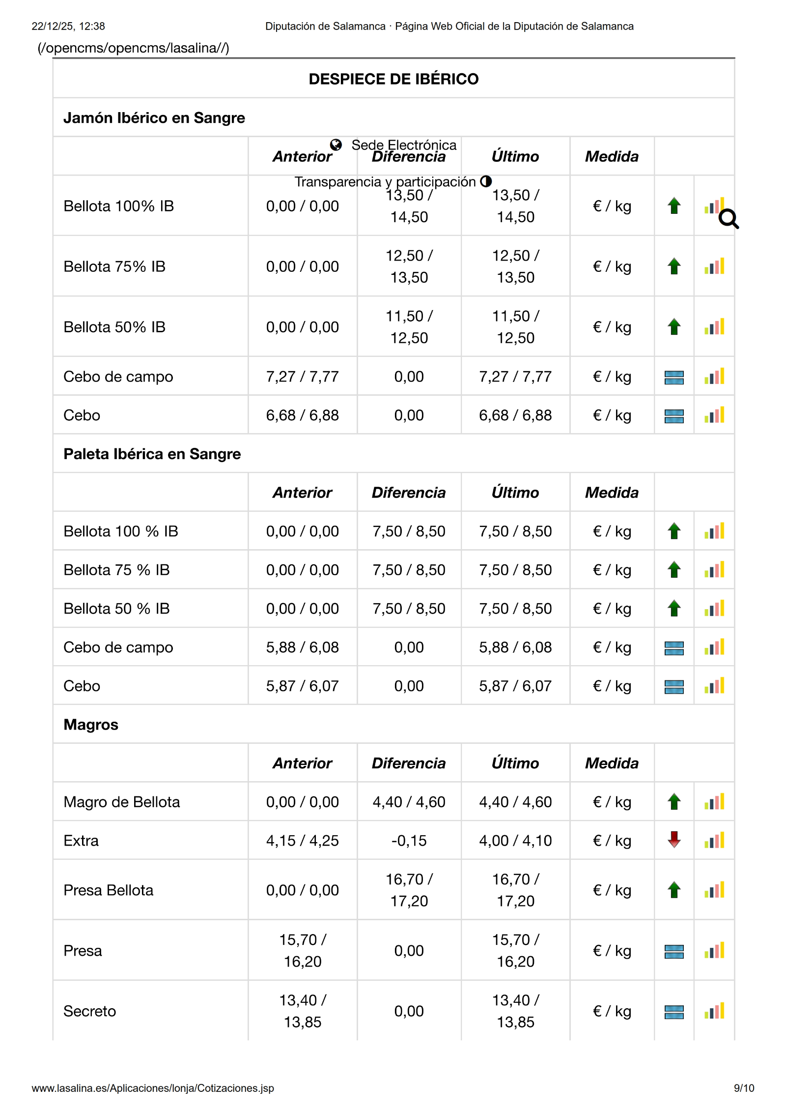Viewport: 786px width, 1113px height.
Task: Open the magnifier search icon
Action: 729,219
